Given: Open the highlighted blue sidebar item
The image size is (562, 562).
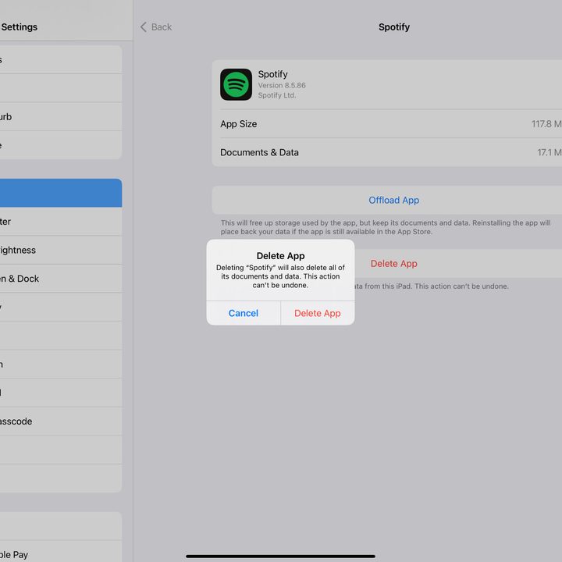Looking at the screenshot, I should [61, 193].
